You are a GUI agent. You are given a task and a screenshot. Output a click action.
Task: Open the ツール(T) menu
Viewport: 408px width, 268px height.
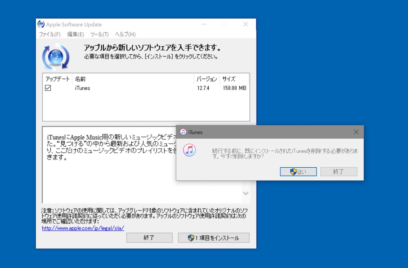tap(99, 34)
